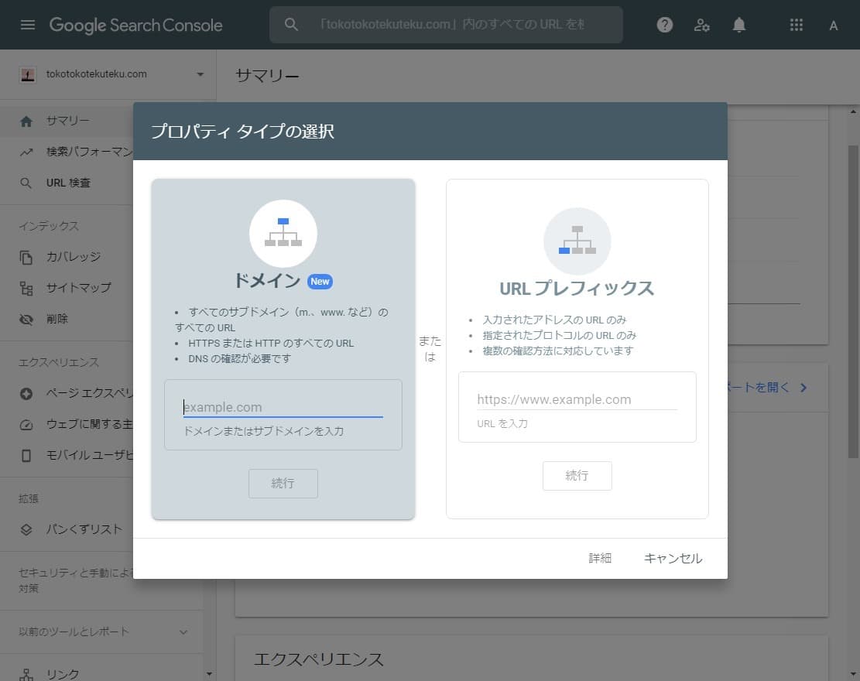Click 続行 under the URL prefix input

pyautogui.click(x=577, y=475)
